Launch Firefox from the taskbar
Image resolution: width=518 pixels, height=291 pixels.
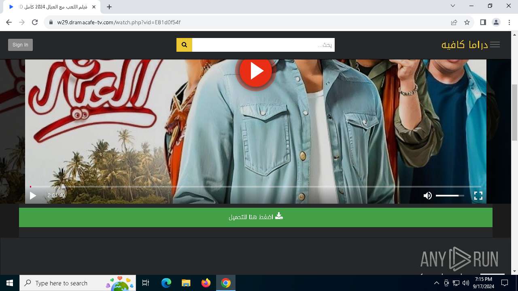206,283
